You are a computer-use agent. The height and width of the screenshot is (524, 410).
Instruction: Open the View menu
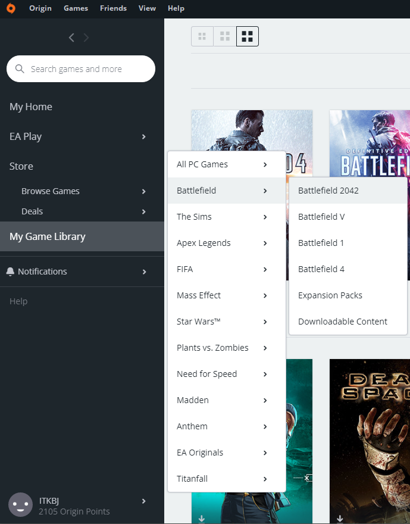(147, 8)
